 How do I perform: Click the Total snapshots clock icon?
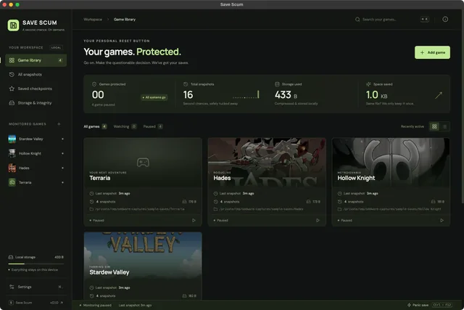pyautogui.click(x=186, y=84)
